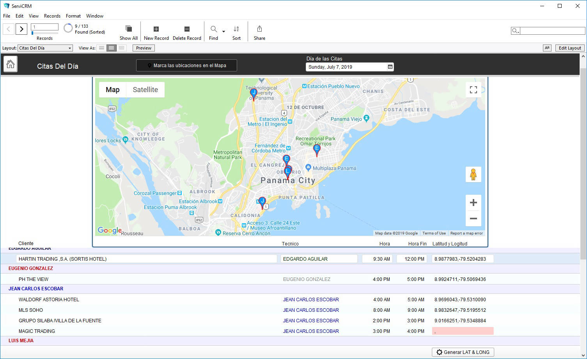Open the View menu
This screenshot has height=359, width=587.
34,16
